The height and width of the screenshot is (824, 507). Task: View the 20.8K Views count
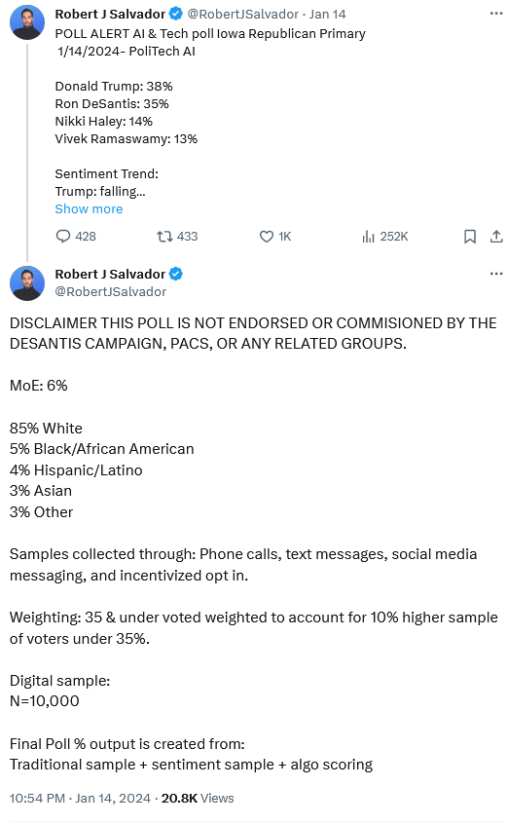tap(198, 799)
